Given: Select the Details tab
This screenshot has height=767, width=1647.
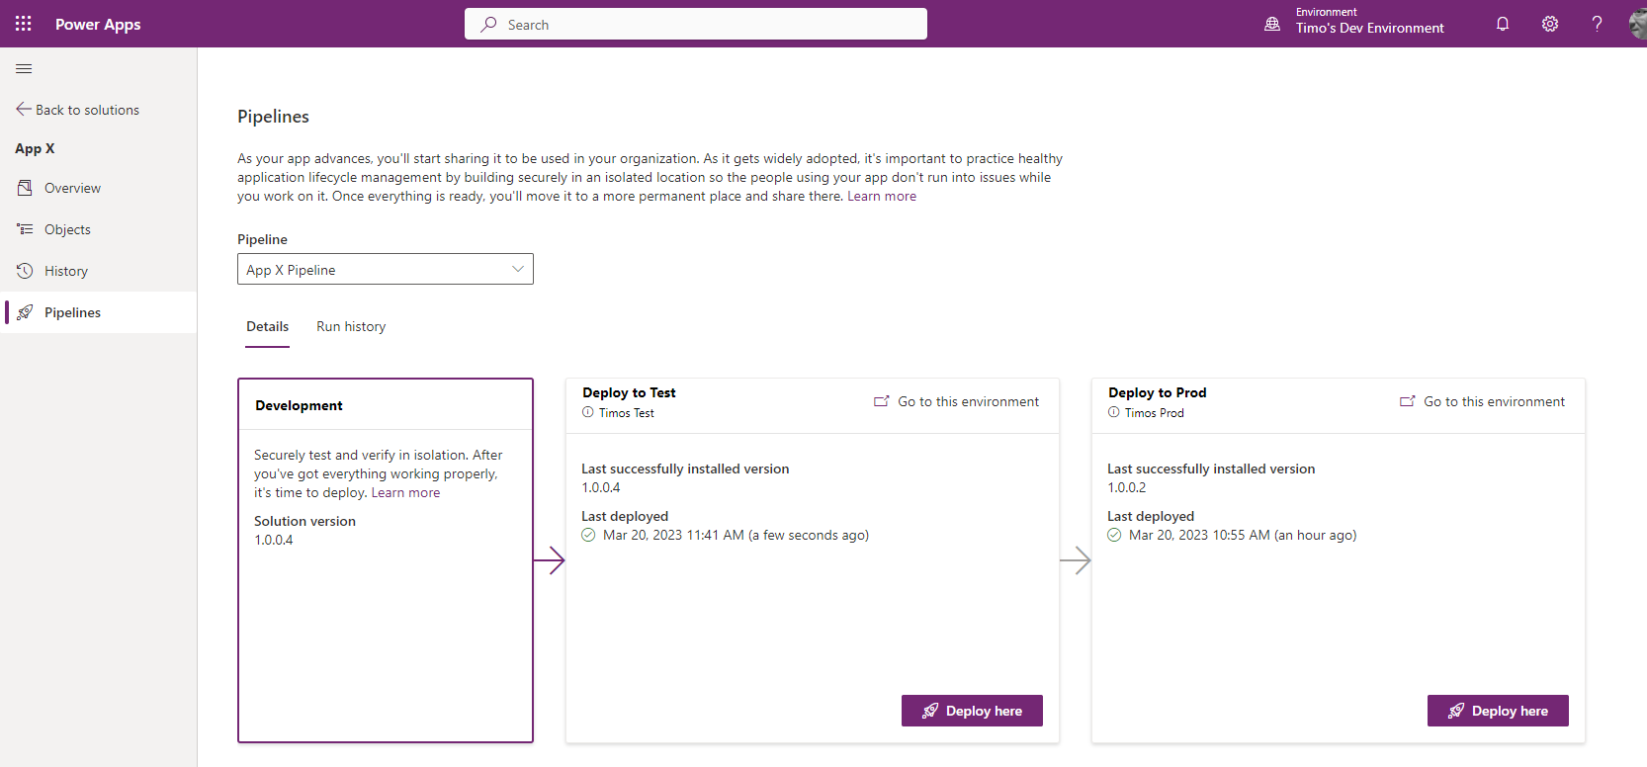Looking at the screenshot, I should coord(268,326).
